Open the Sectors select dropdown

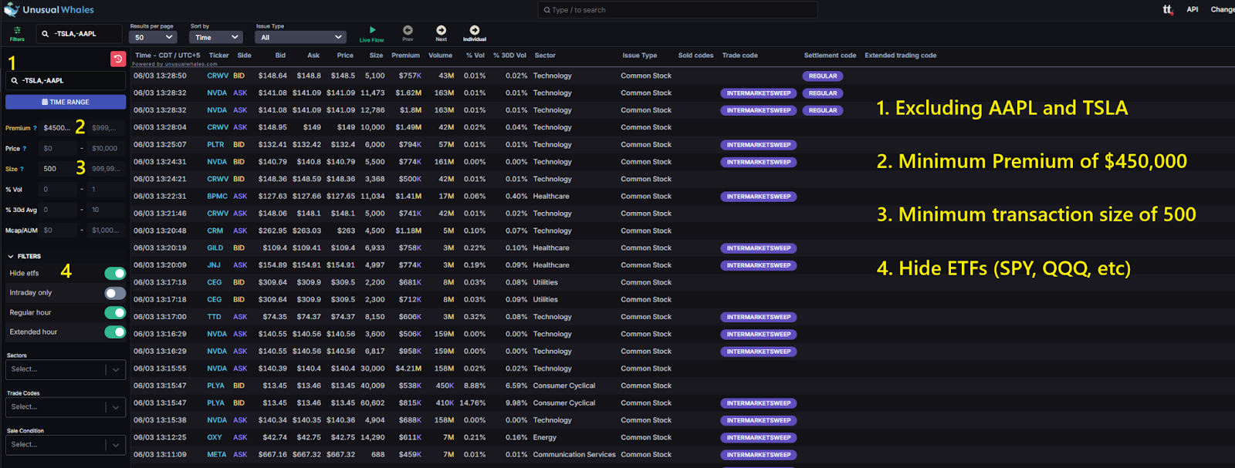(x=66, y=369)
